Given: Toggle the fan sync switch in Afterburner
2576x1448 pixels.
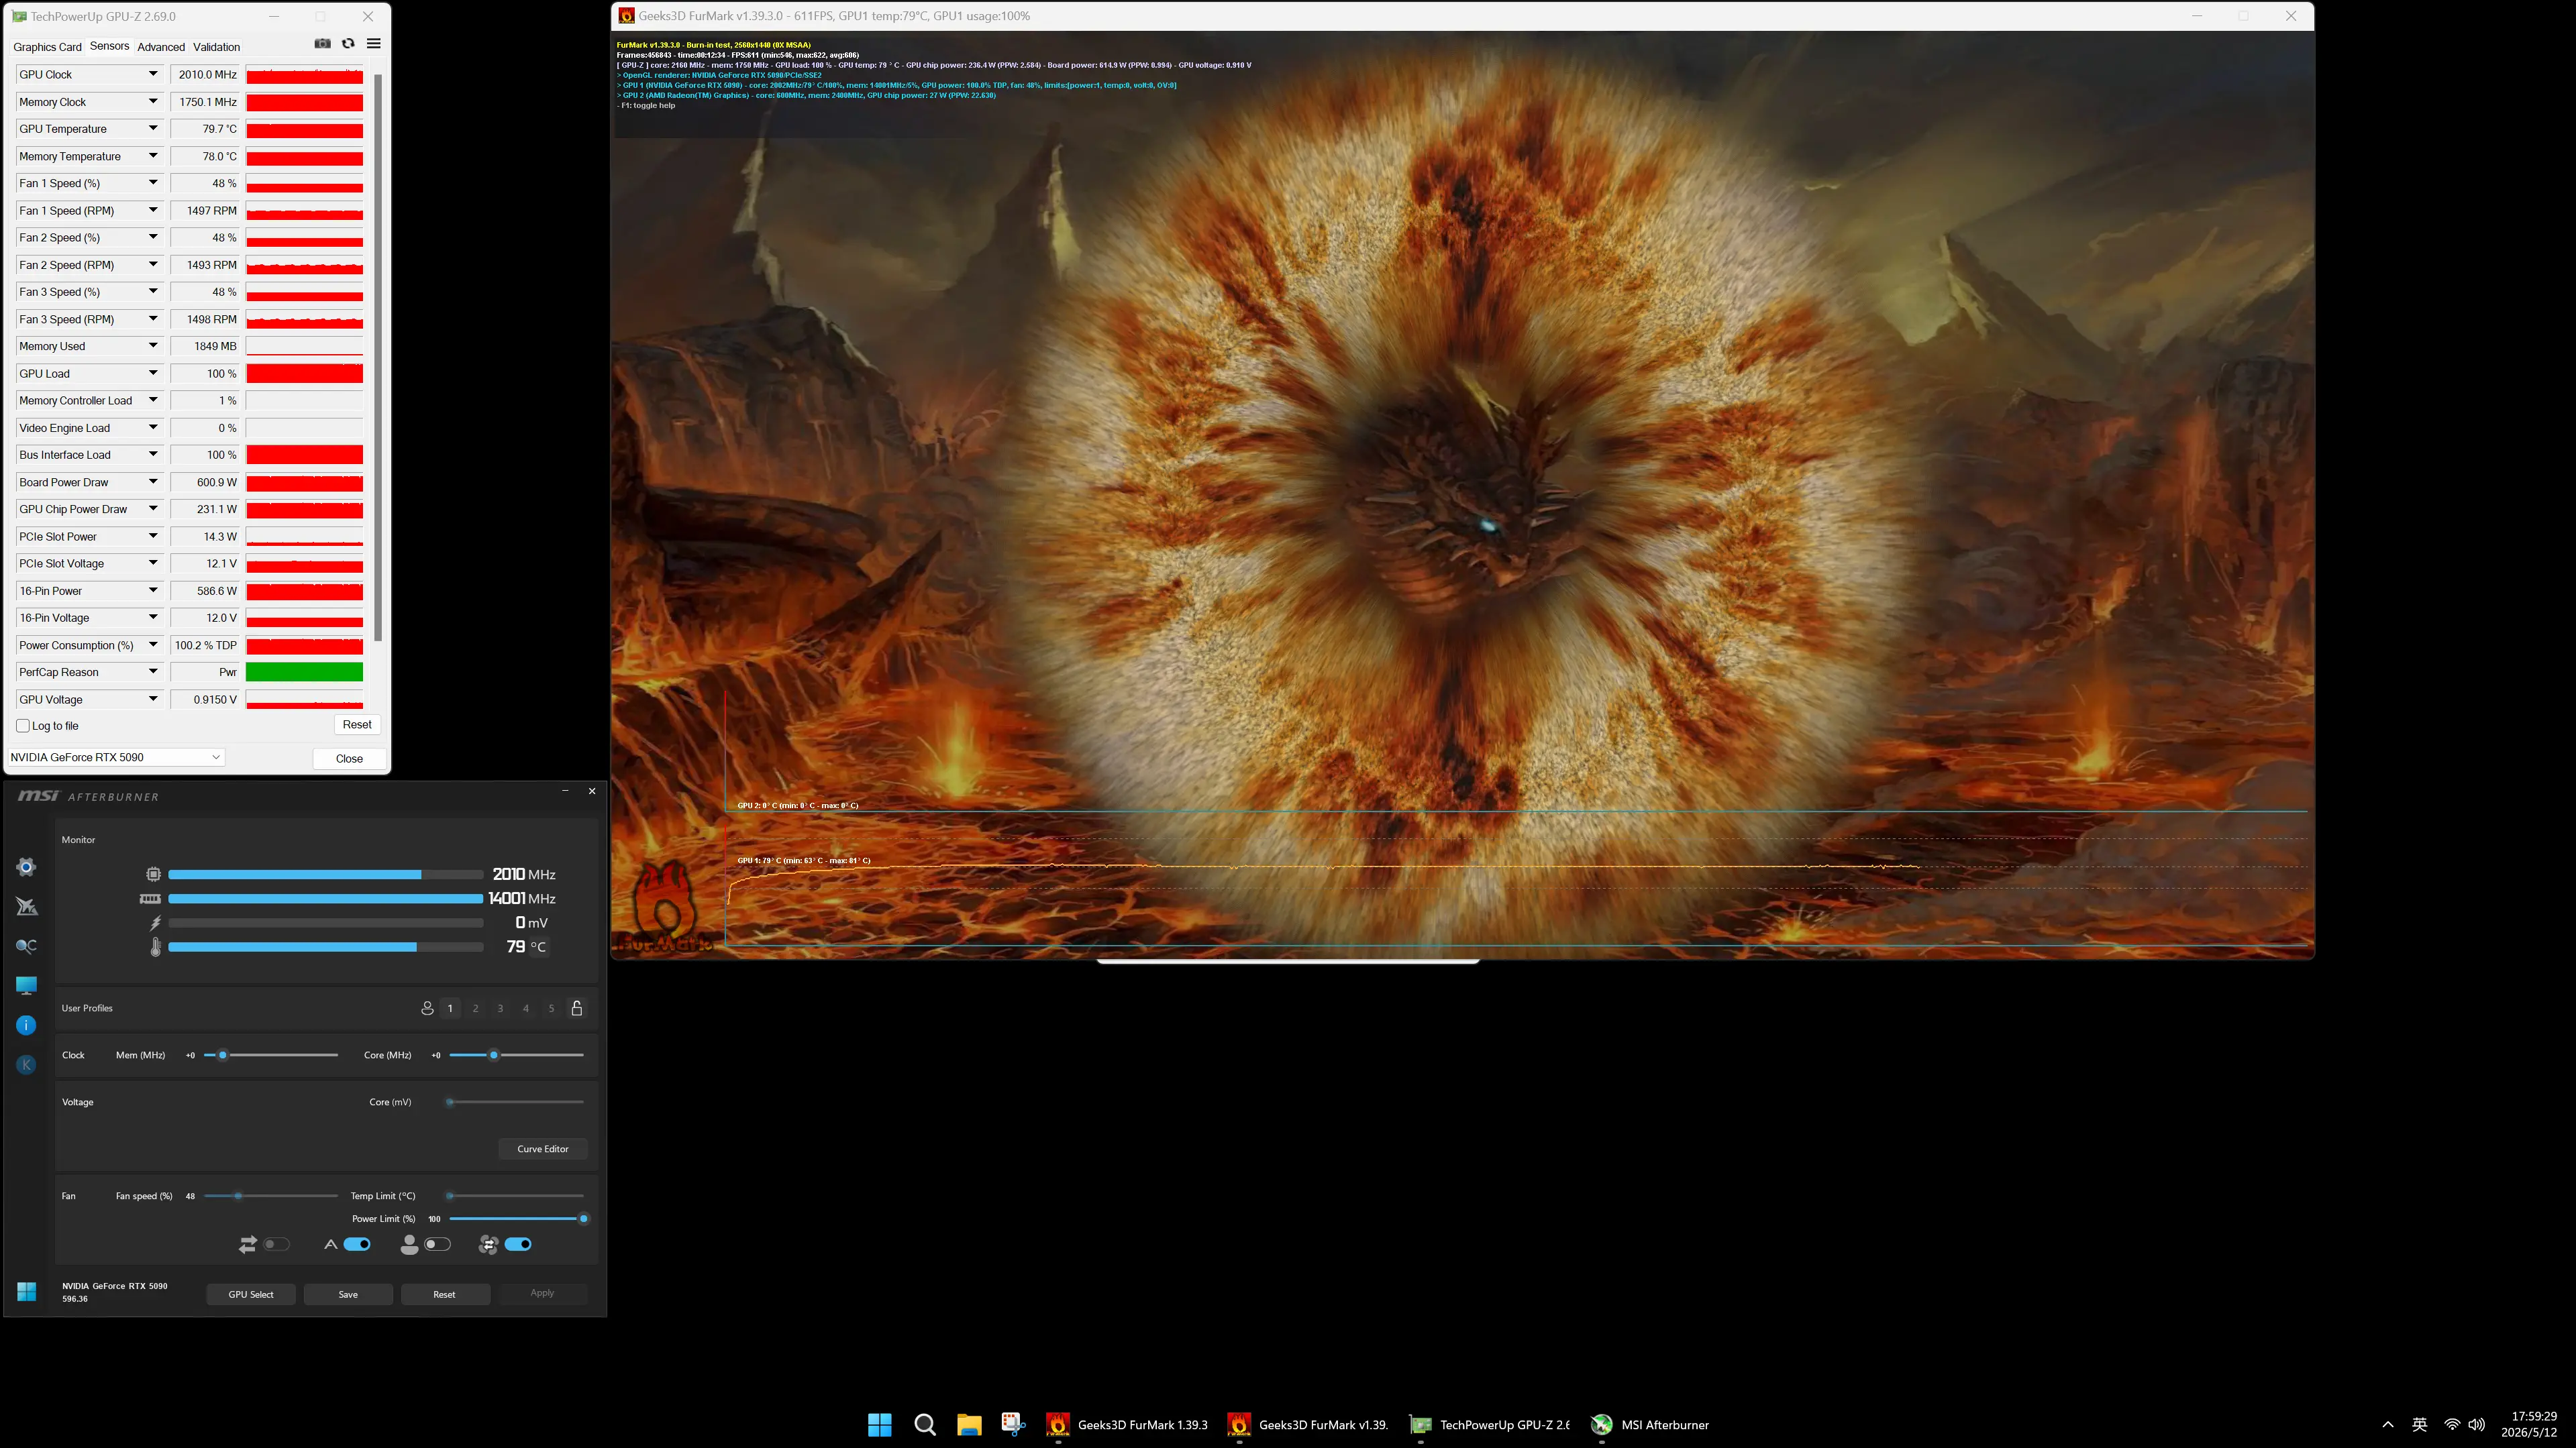Looking at the screenshot, I should (x=518, y=1244).
